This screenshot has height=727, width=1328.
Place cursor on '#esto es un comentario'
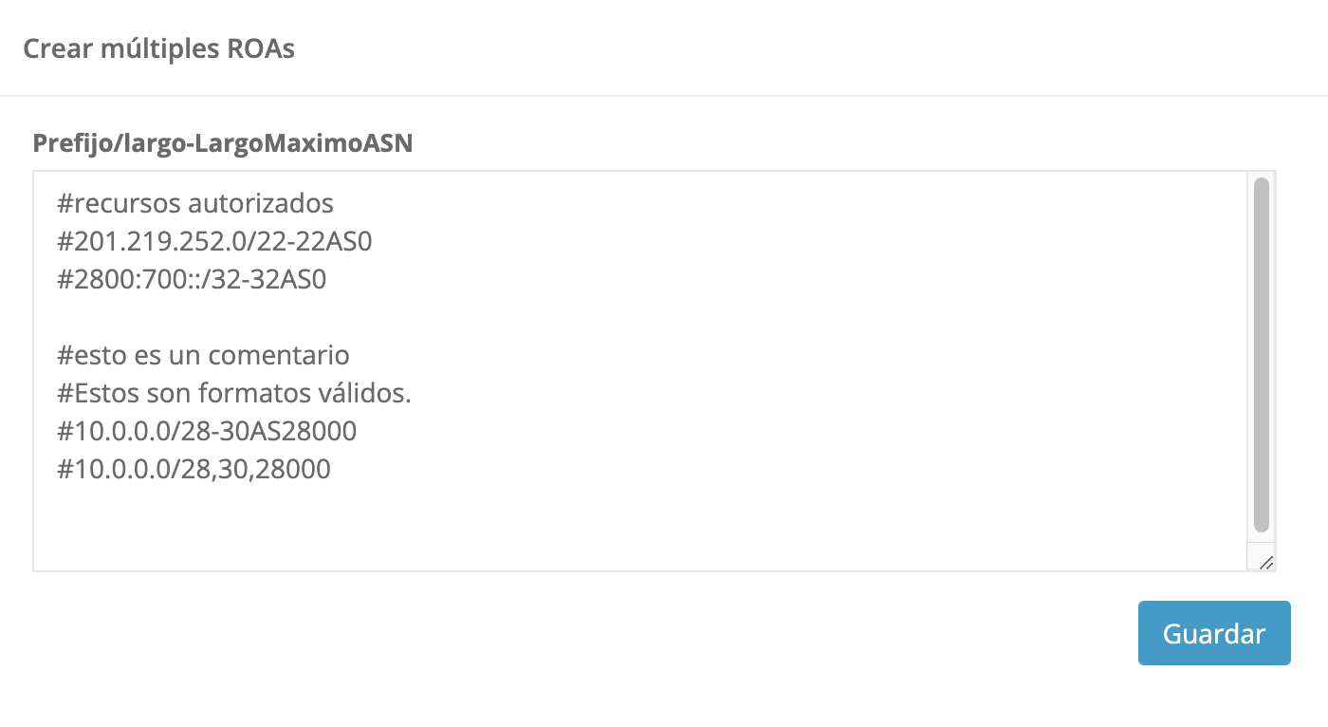pos(203,355)
